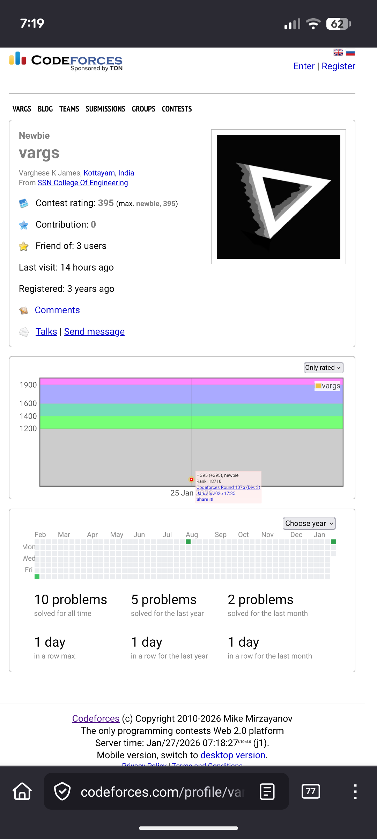The image size is (377, 839).
Task: Open the tracking protection shield icon
Action: tap(62, 791)
